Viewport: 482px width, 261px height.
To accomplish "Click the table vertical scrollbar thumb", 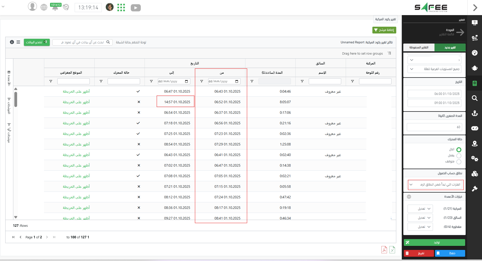I will [x=16, y=99].
